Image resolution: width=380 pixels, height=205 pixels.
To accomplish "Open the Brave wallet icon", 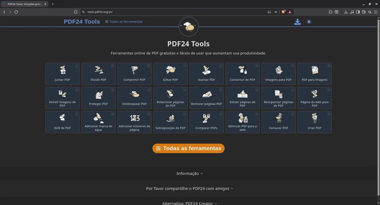I will point(364,12).
